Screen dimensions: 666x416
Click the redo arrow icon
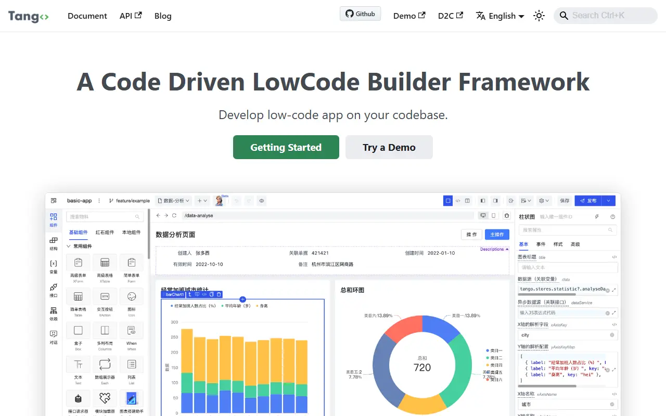[249, 201]
